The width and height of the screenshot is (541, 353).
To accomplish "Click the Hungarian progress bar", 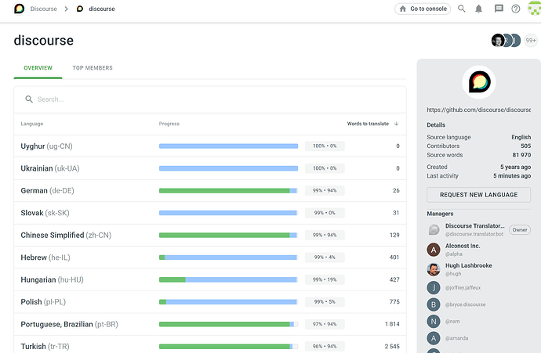I will [x=228, y=279].
